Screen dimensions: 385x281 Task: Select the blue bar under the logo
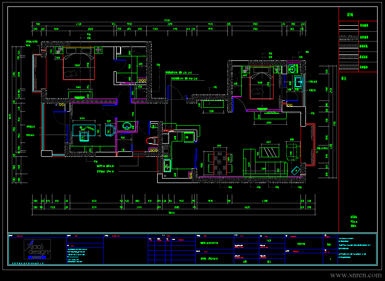37,257
